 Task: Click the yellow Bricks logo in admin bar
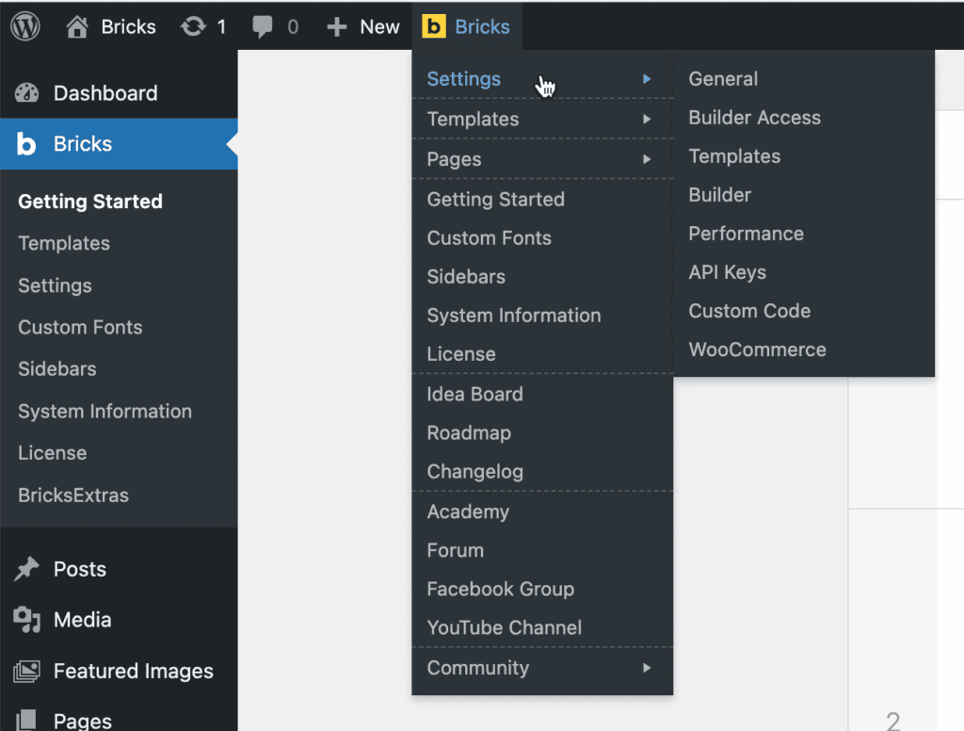pyautogui.click(x=433, y=26)
